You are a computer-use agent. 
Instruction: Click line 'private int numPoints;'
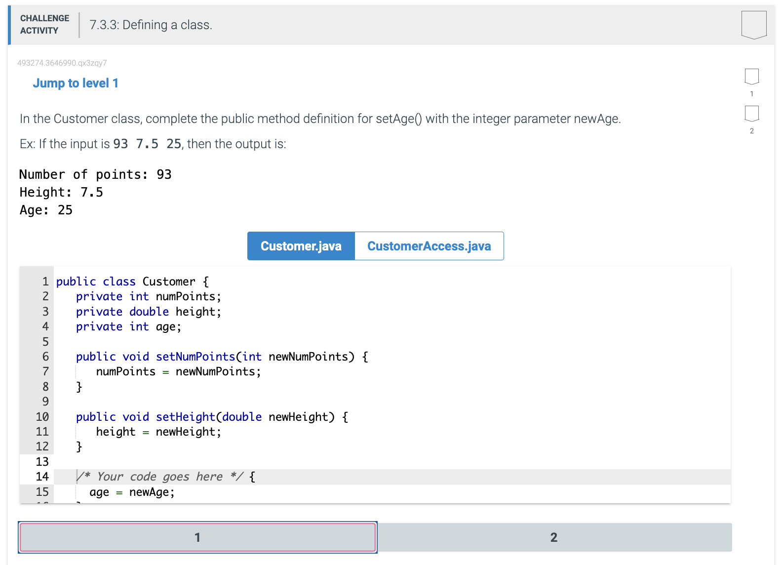coord(149,296)
